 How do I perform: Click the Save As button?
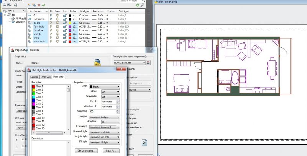(111, 151)
